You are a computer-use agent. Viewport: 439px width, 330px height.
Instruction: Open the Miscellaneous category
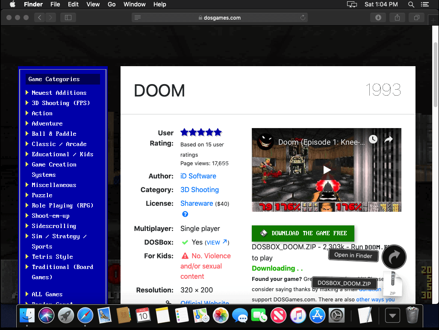54,185
